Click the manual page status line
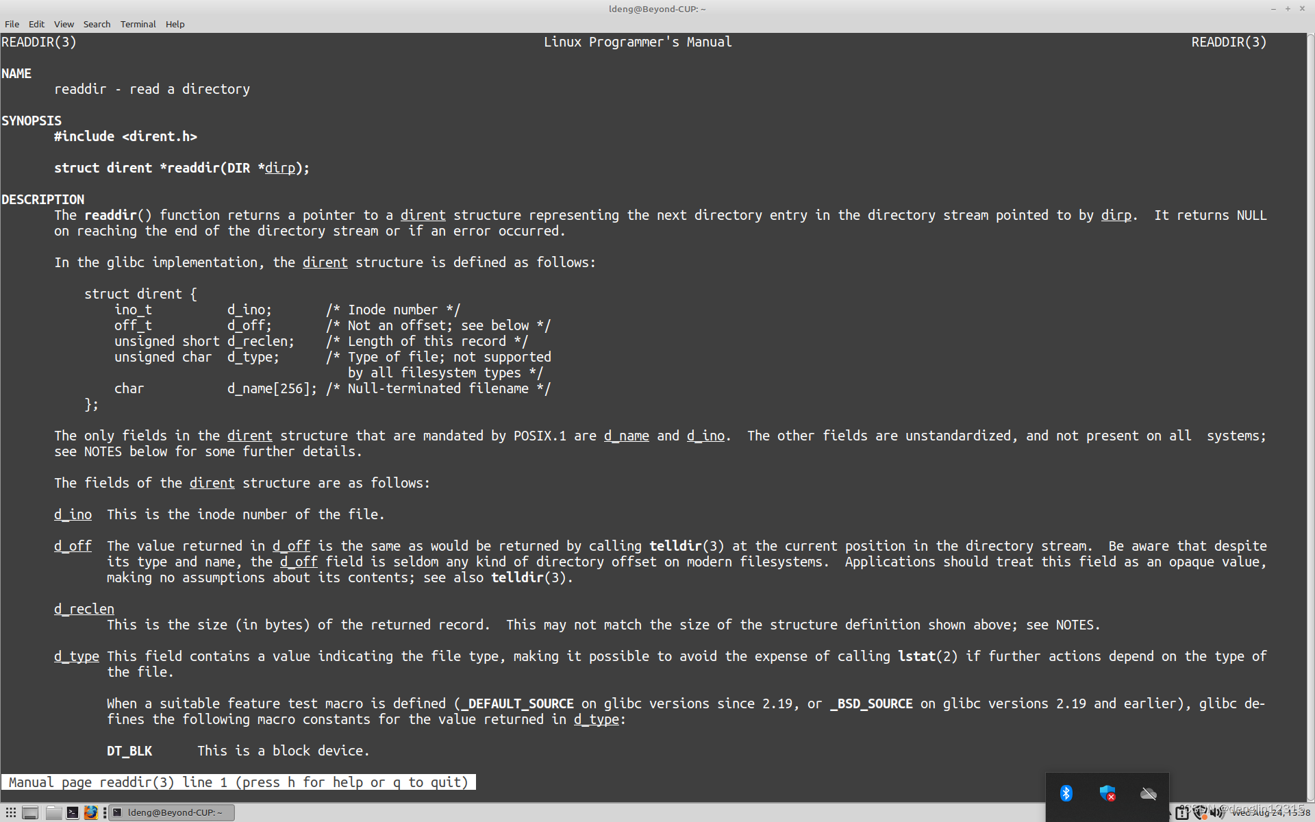This screenshot has width=1315, height=822. [x=238, y=782]
